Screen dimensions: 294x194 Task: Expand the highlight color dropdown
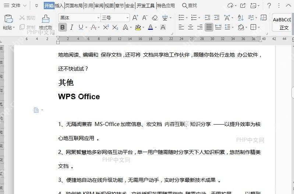pos(144,28)
